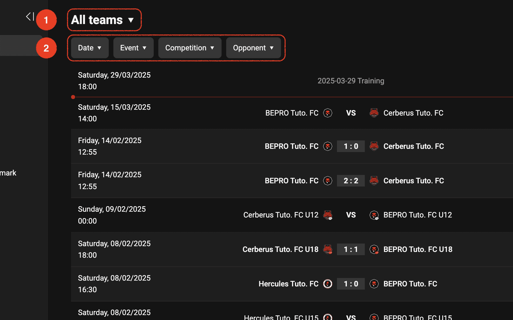Click BEPRO crest in the 2:2 match

[x=328, y=181]
